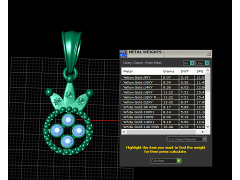Click the Library: Classic - (Fast)-Metal label
Screen dimensions: 240x180
pyautogui.click(x=142, y=63)
